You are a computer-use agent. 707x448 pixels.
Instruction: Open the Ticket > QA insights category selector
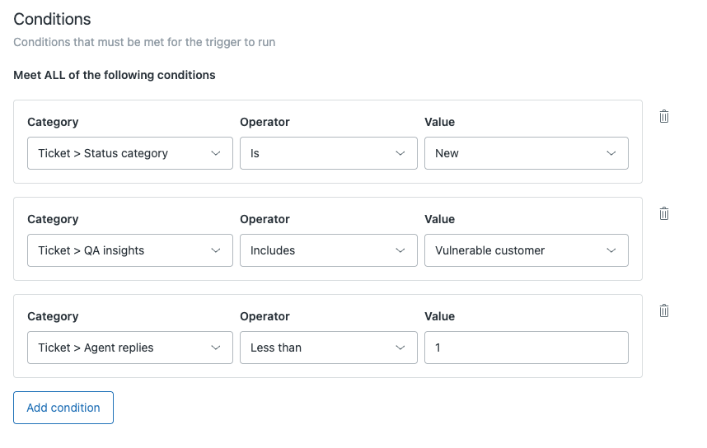[129, 251]
